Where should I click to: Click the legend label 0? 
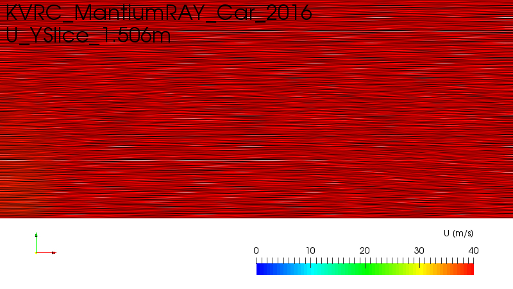click(x=256, y=250)
